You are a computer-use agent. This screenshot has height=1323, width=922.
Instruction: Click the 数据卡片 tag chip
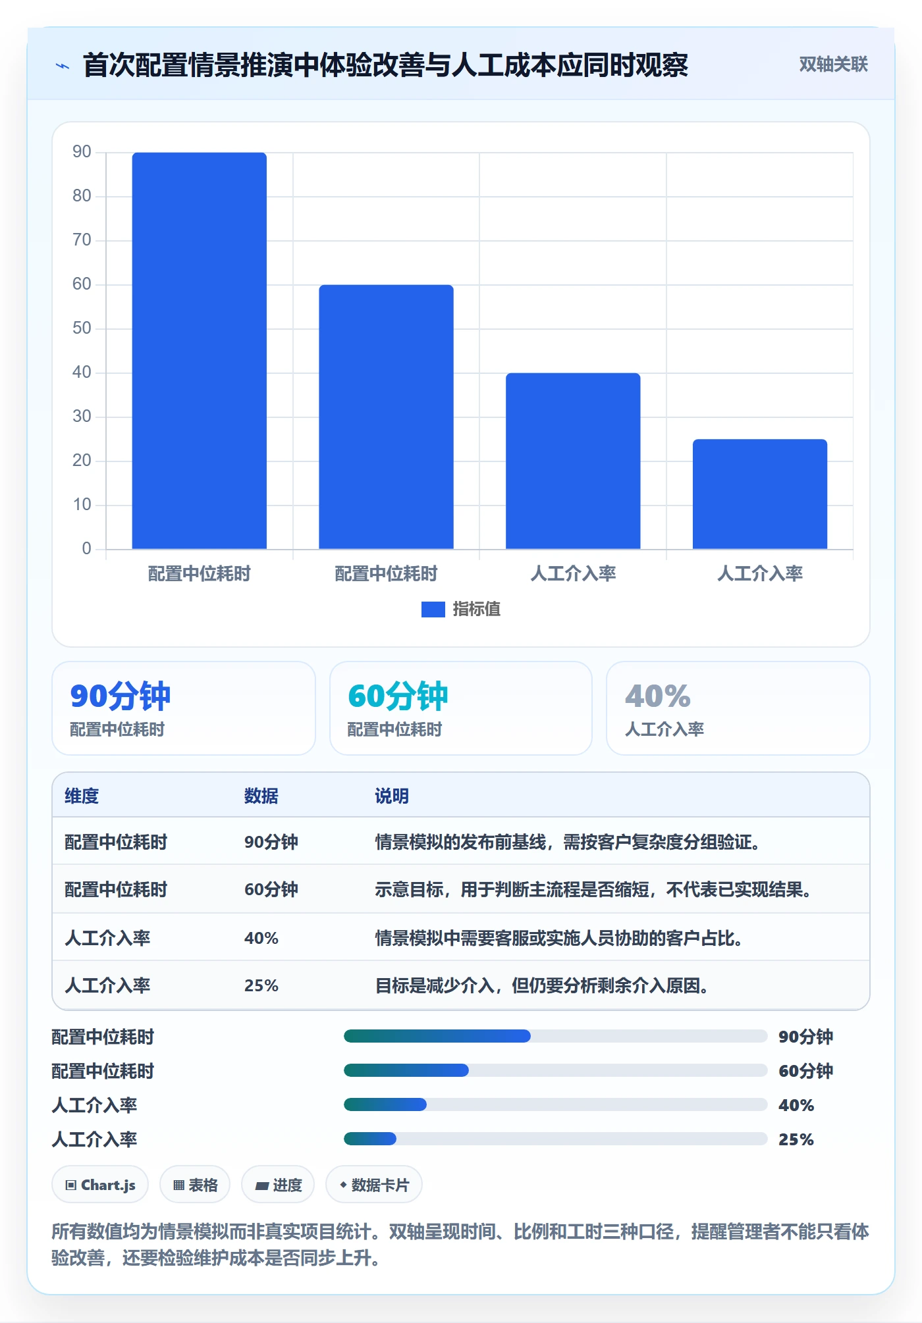point(374,1185)
